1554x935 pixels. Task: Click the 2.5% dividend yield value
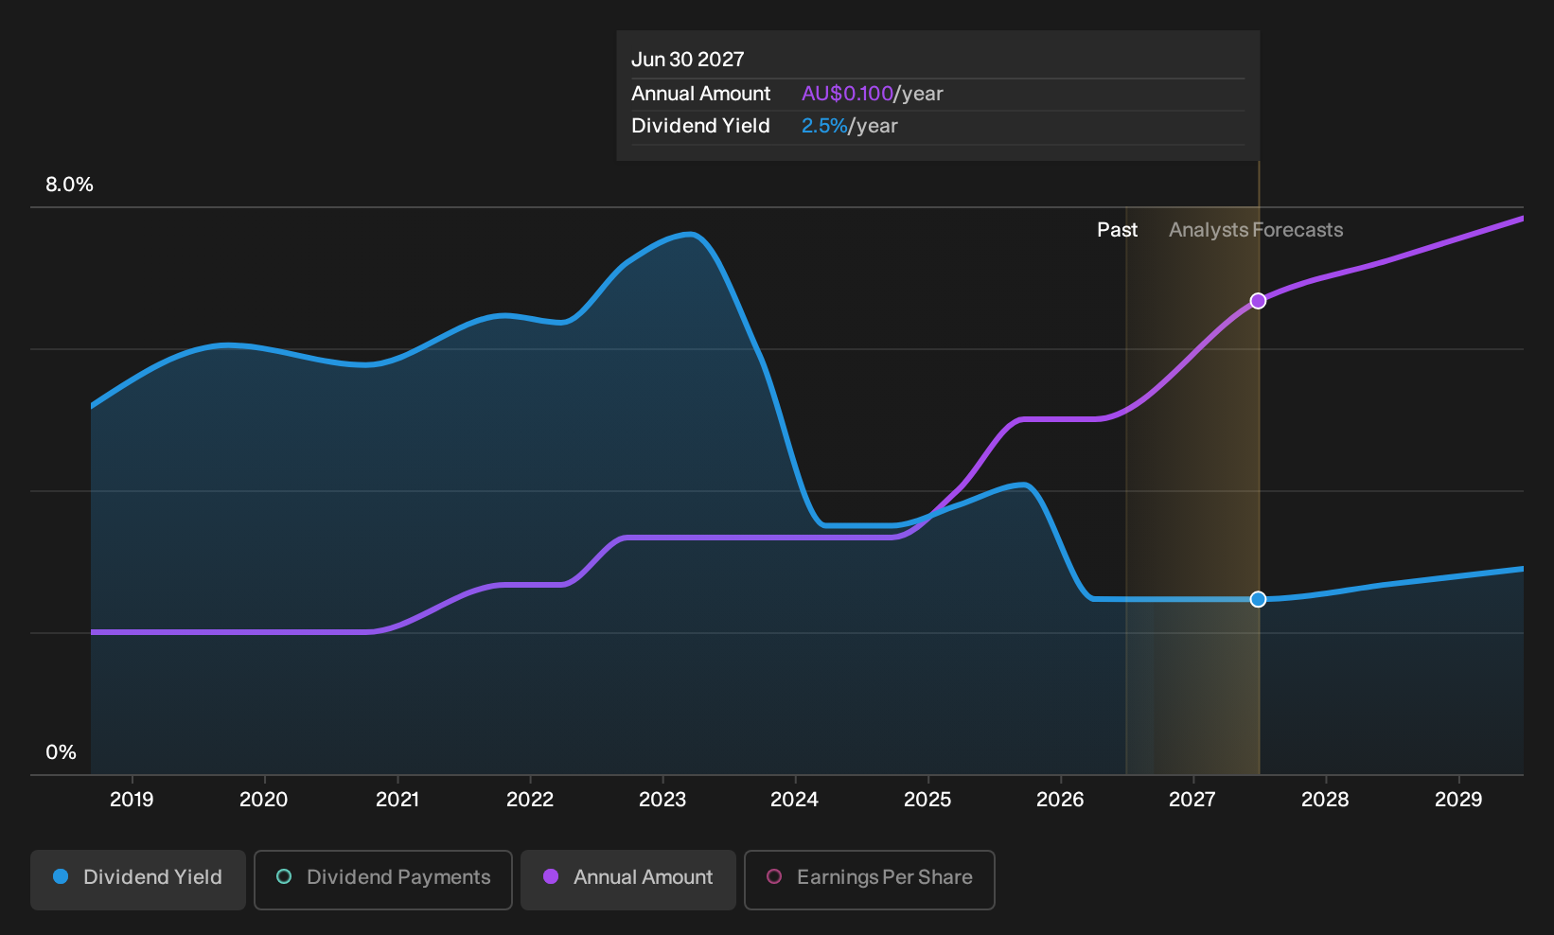824,126
